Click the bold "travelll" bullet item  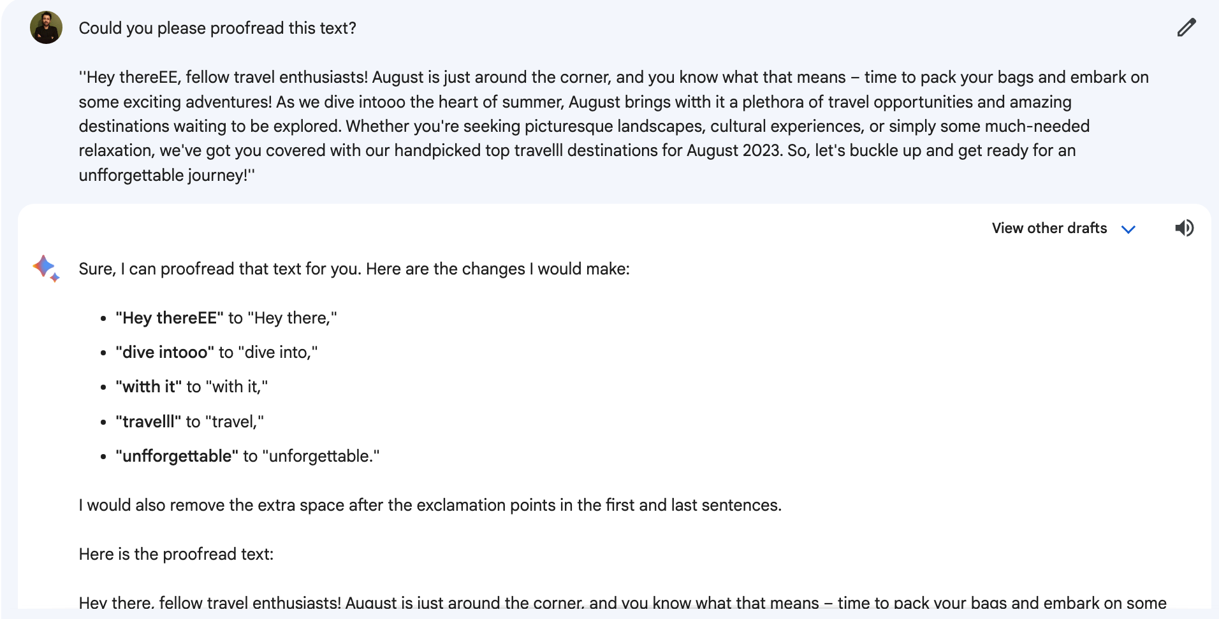tap(149, 422)
